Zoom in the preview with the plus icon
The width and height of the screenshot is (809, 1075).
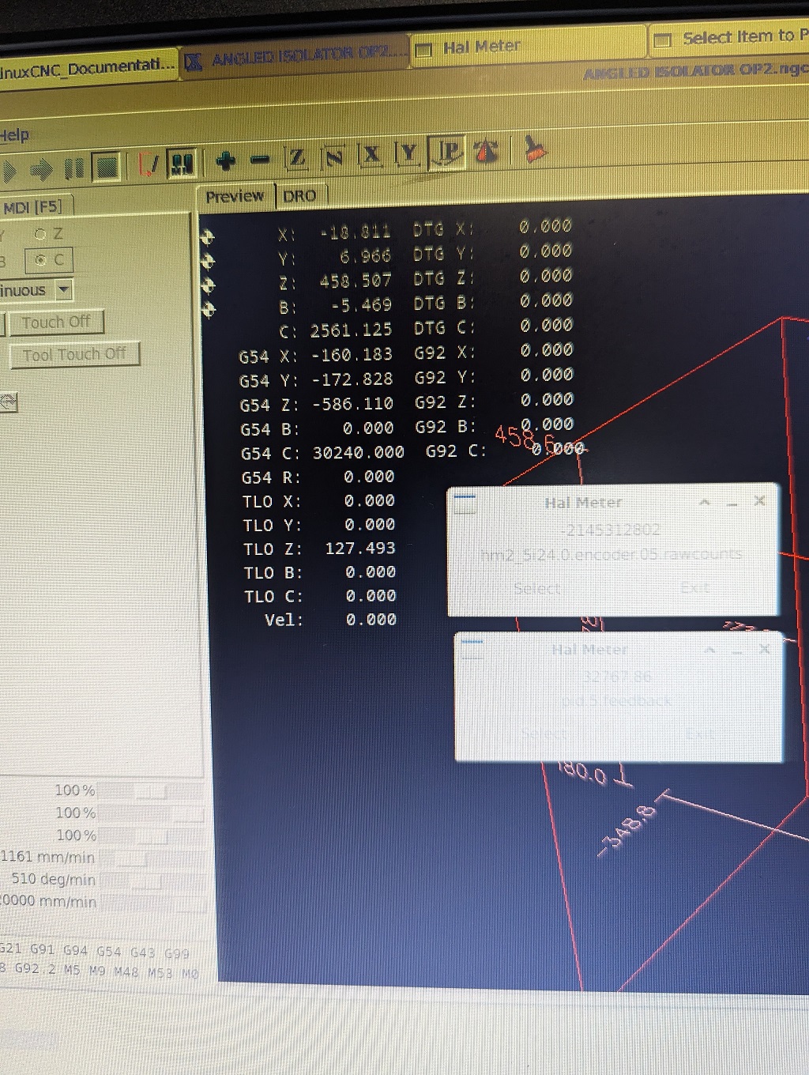pyautogui.click(x=225, y=161)
